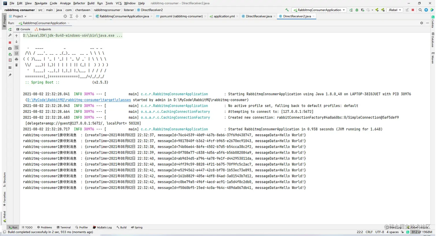Viewport: 437px width, 236px height.
Task: Clear the console with the trash icon
Action: point(16,65)
